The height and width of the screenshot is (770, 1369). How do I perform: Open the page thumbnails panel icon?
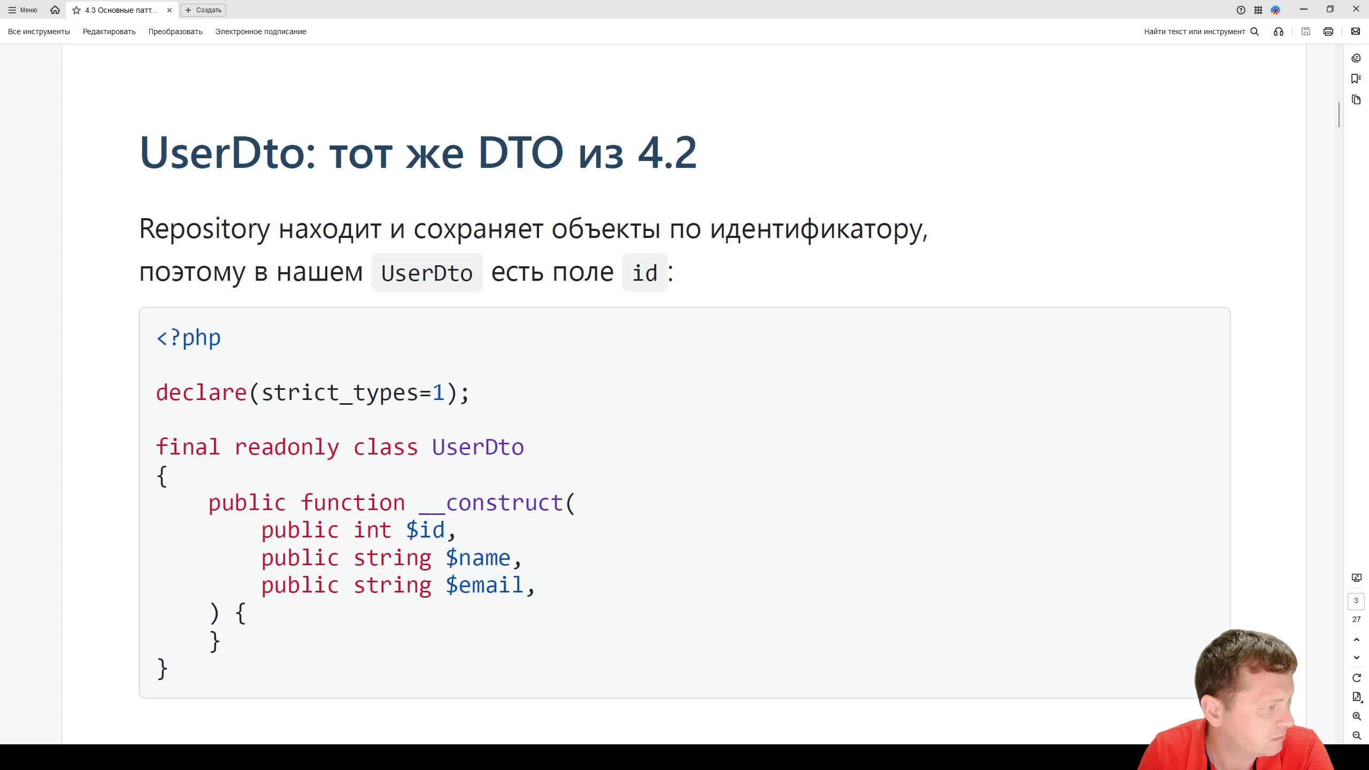pos(1356,99)
